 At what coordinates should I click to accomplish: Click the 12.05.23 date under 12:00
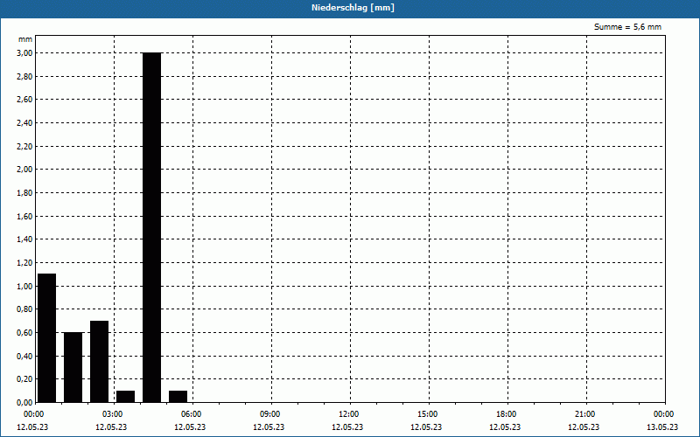(347, 427)
